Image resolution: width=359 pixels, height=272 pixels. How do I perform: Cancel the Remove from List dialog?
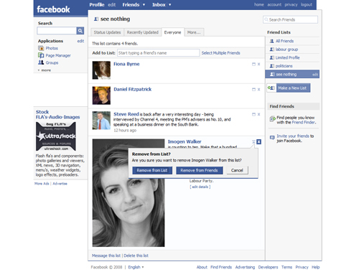[237, 170]
